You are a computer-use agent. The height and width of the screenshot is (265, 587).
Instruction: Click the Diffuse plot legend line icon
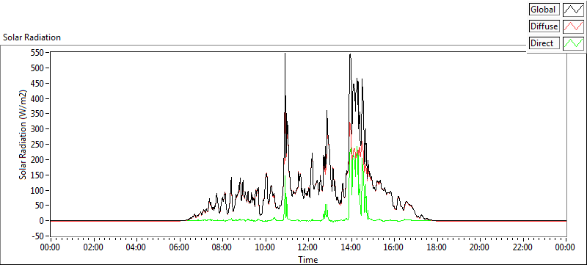pos(574,26)
